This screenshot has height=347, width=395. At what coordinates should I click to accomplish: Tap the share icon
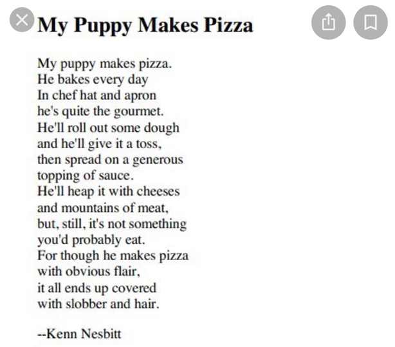pyautogui.click(x=329, y=23)
